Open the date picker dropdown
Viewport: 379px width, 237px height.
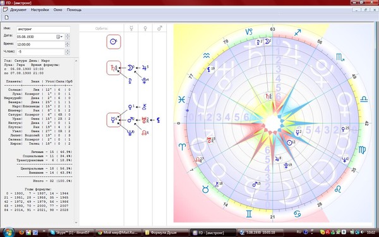59,37
